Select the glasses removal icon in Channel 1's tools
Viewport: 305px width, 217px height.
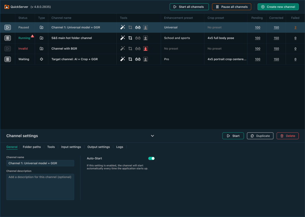(138, 27)
